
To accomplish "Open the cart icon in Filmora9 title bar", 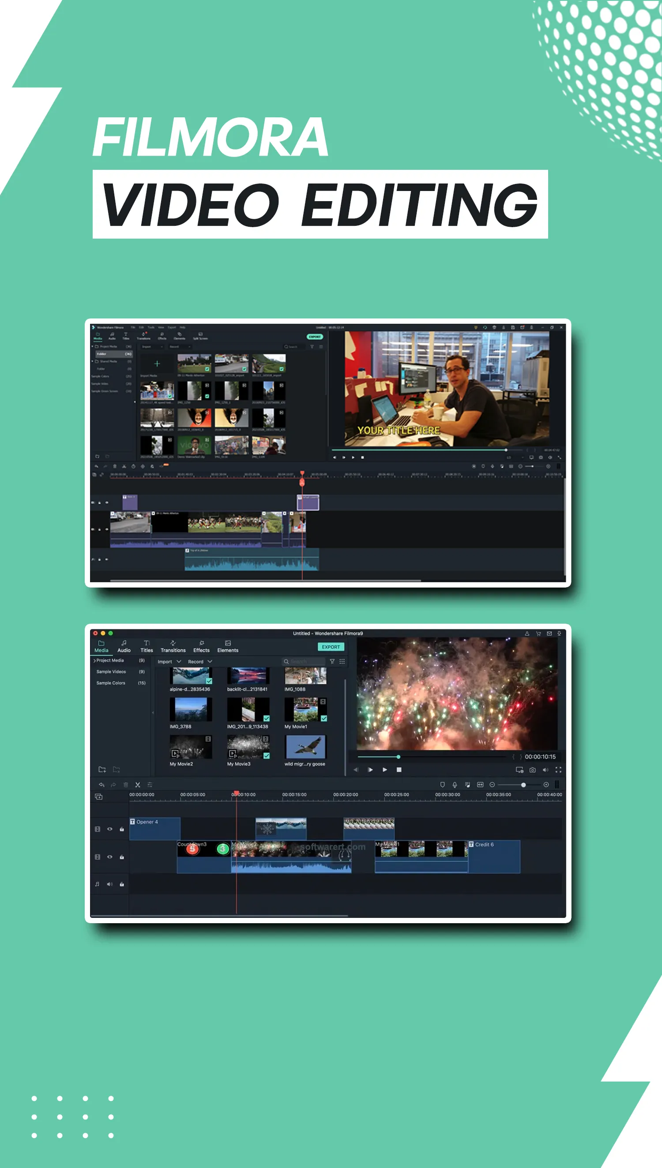I will [x=538, y=633].
